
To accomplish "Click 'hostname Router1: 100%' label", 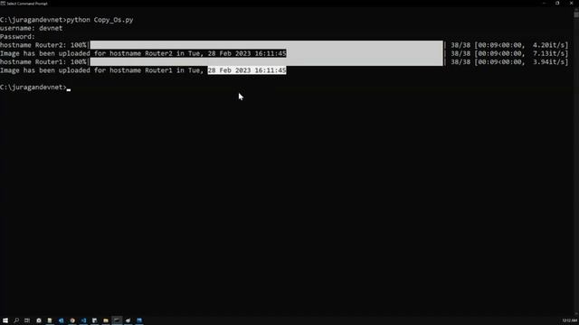I will [x=43, y=62].
